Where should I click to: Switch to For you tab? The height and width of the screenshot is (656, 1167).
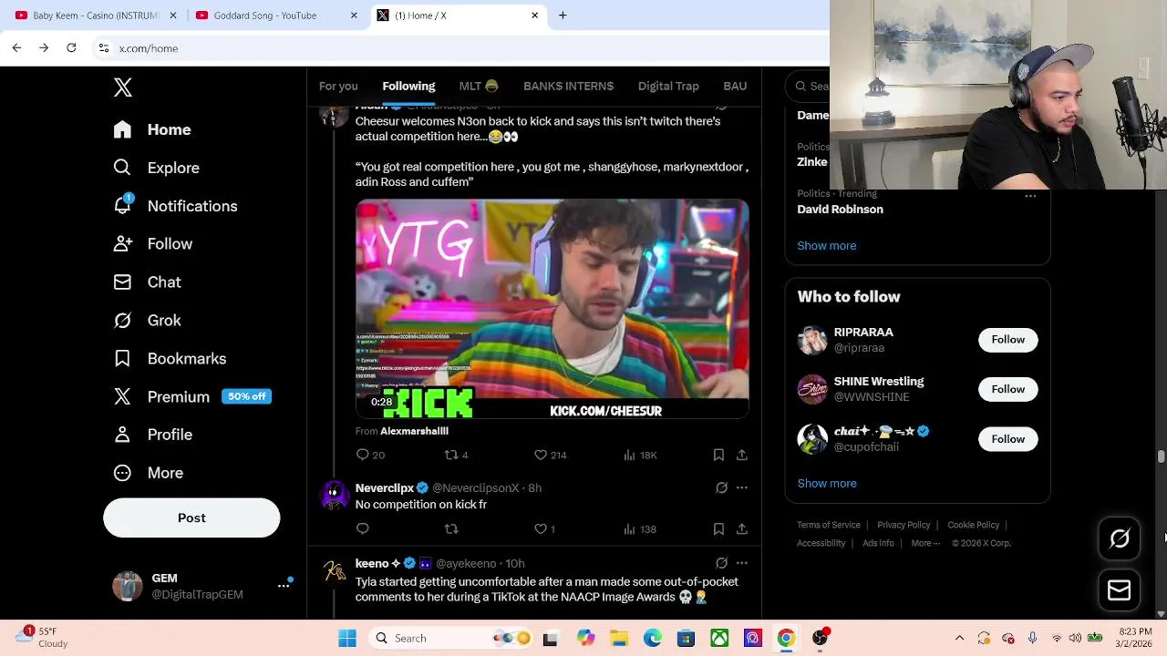click(x=338, y=86)
